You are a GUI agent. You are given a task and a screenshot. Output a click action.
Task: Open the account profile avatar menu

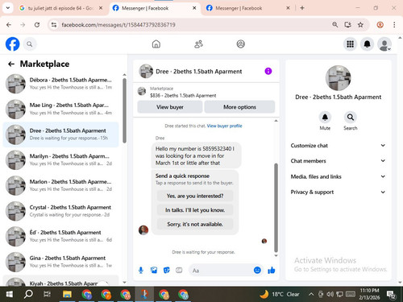tap(384, 44)
